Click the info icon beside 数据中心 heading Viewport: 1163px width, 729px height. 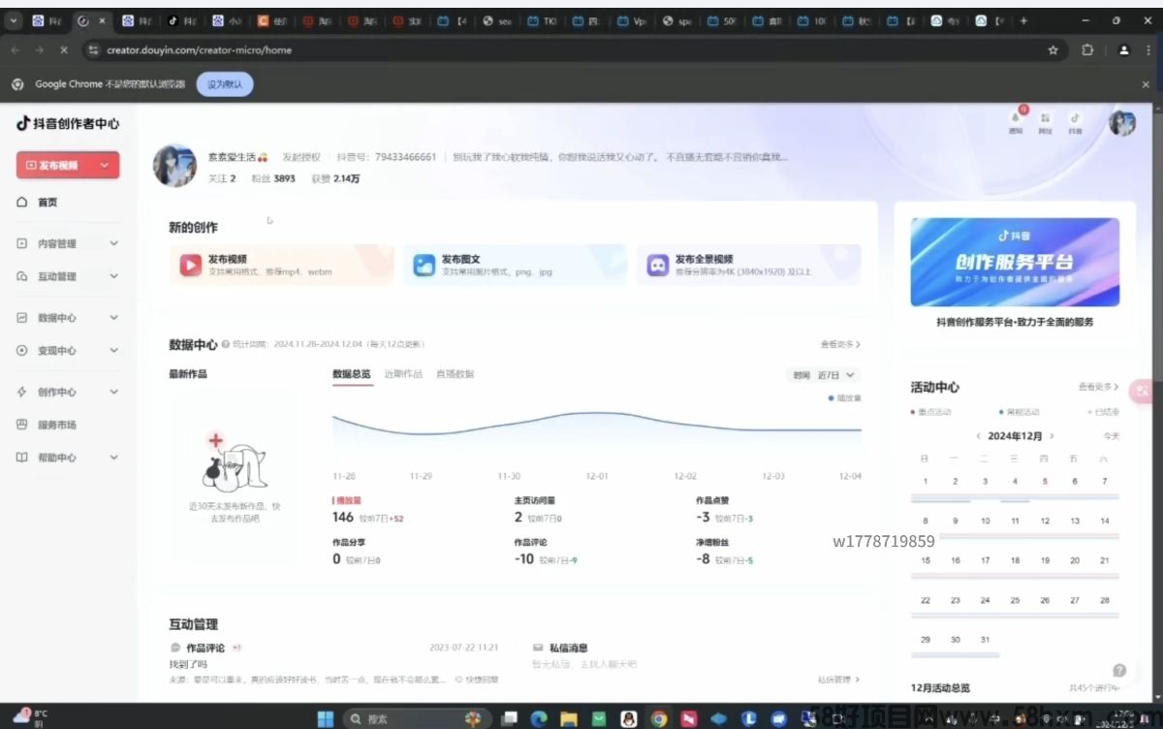click(x=225, y=344)
